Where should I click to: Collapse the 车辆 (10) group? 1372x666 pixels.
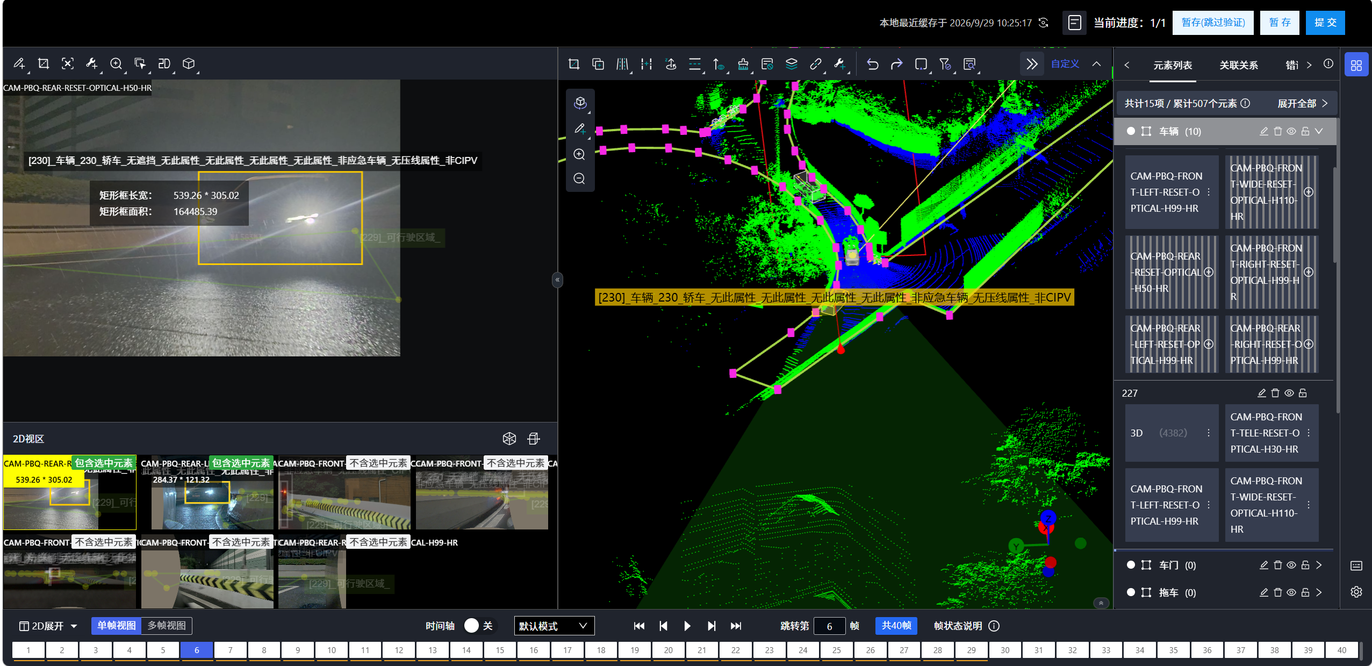click(1319, 132)
